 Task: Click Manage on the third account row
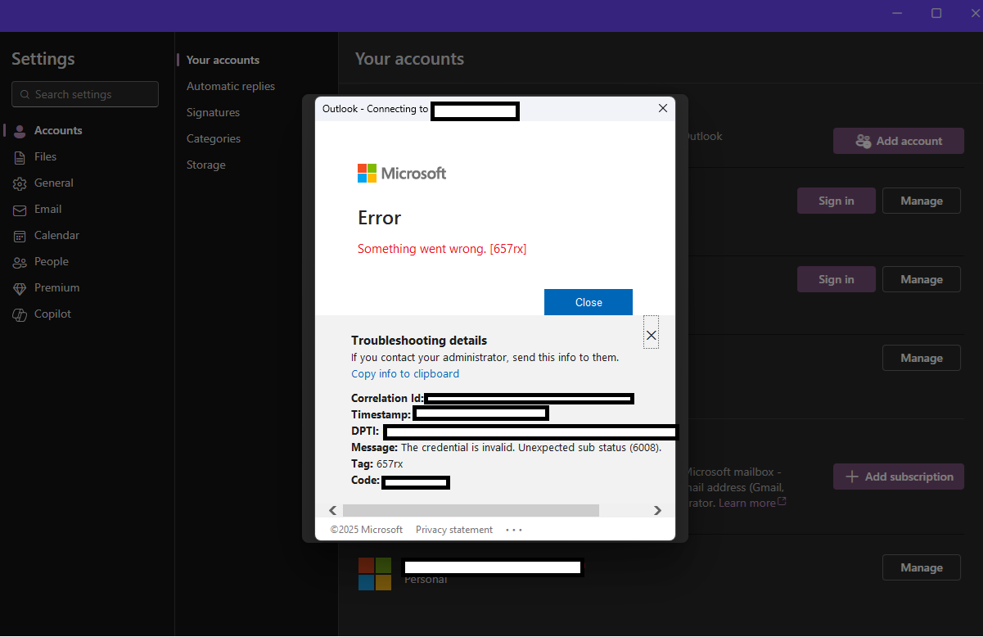922,358
